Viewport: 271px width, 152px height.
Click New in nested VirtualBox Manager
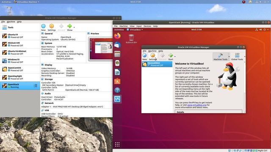pos(144,57)
